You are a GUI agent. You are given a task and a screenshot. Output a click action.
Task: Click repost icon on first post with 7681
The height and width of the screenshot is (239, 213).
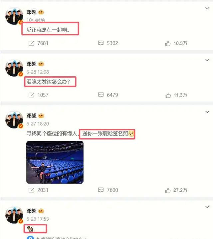[x=31, y=43]
